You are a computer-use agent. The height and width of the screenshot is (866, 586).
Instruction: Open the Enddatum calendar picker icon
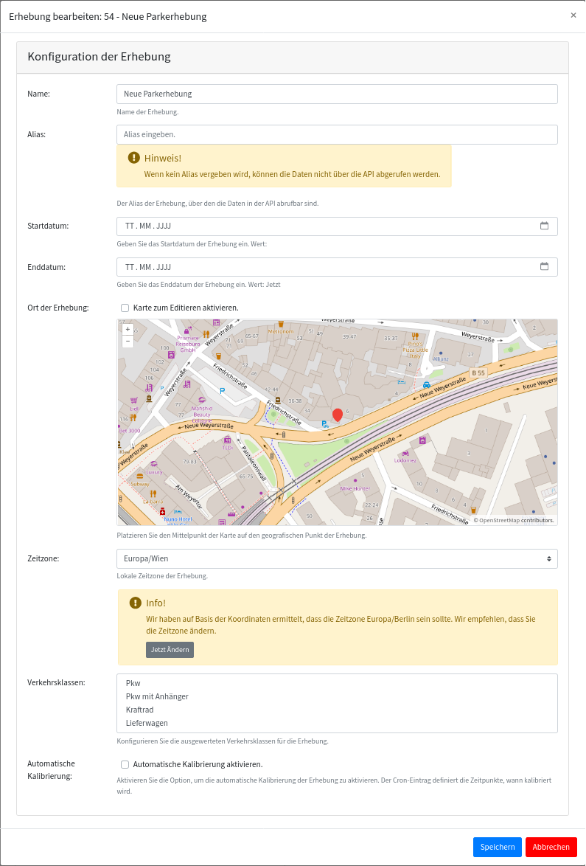tap(544, 267)
